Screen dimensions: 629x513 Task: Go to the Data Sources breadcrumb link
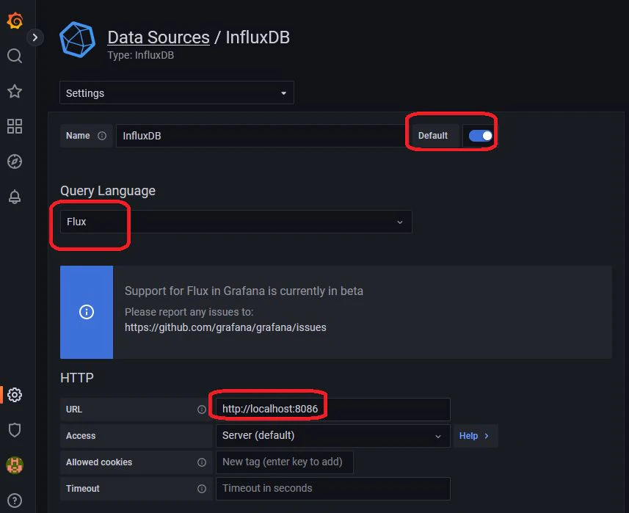(x=159, y=37)
